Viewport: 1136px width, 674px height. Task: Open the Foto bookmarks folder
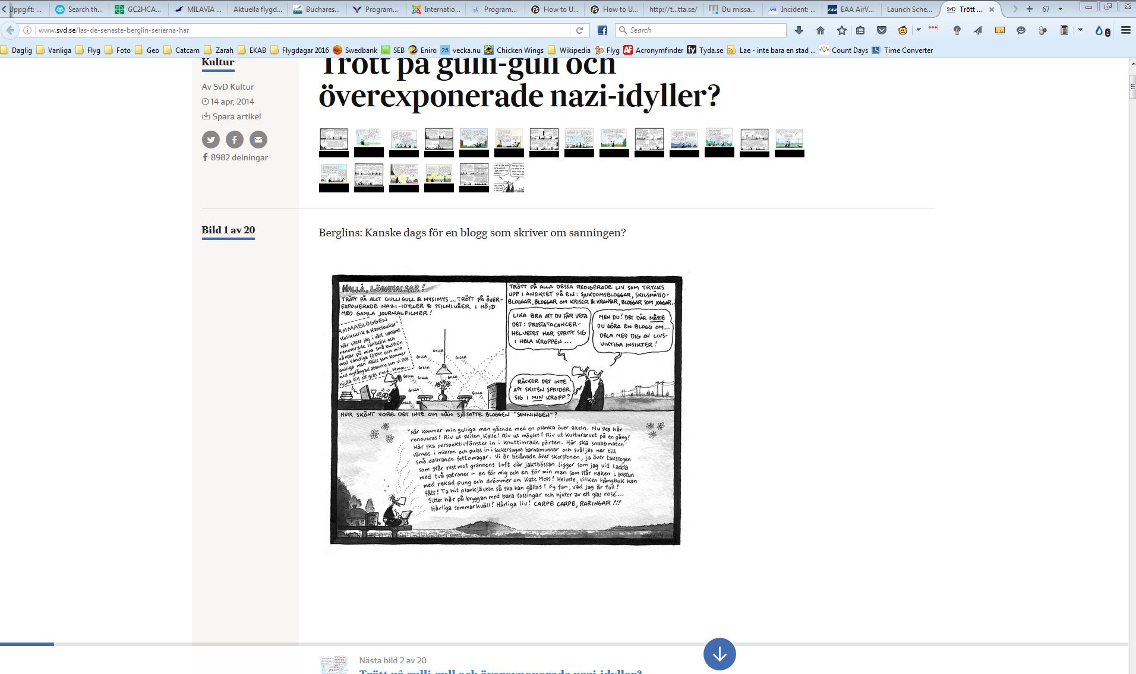coord(118,50)
